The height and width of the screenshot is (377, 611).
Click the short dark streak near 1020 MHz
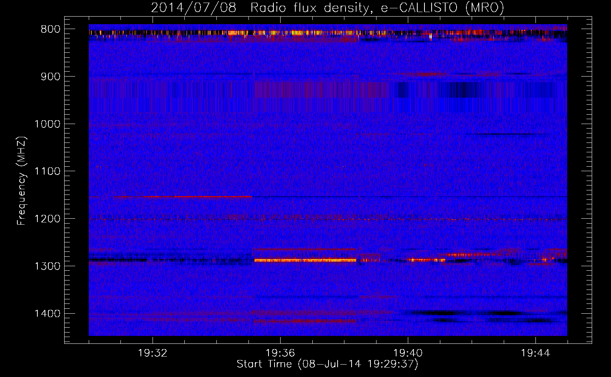[504, 134]
